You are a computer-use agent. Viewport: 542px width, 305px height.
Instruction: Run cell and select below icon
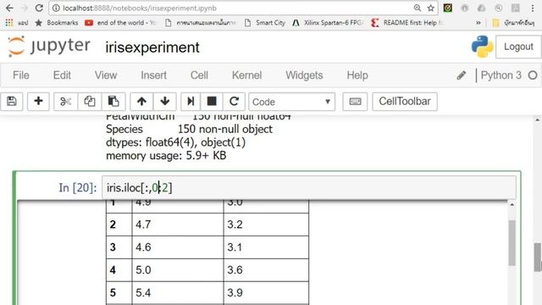click(x=191, y=102)
